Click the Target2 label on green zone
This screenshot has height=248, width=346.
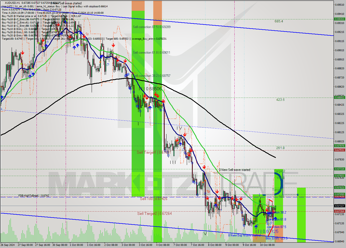pos(280,171)
